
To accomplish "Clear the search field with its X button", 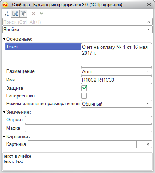I will point(148,22).
